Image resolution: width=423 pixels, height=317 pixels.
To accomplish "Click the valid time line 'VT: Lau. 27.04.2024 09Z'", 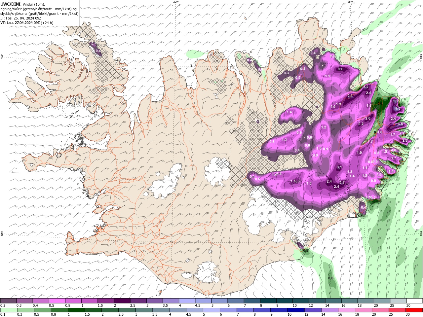I will [x=20, y=23].
